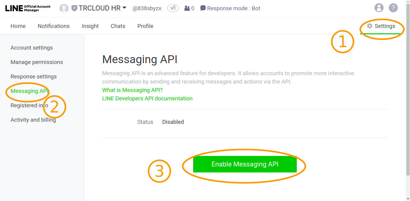This screenshot has height=201, width=410.
Task: Open the help question mark icon
Action: [393, 8]
